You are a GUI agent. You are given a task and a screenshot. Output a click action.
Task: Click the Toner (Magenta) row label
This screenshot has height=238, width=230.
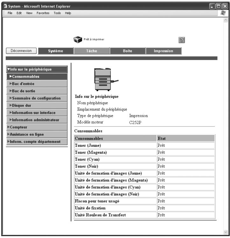pyautogui.click(x=91, y=153)
